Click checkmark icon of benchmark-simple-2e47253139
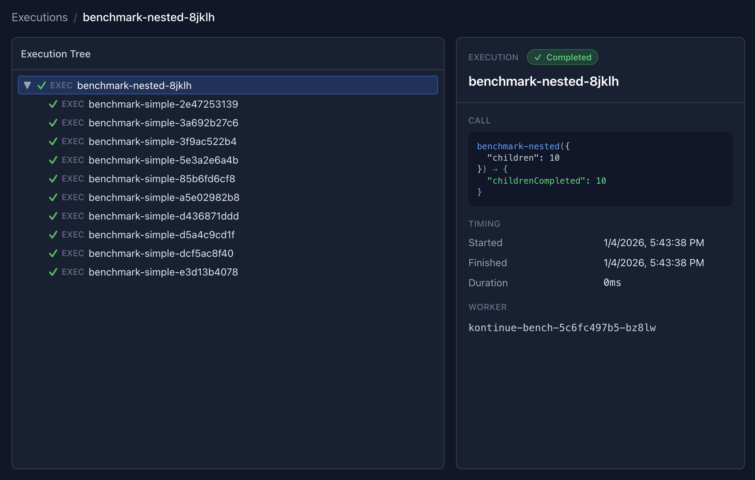The height and width of the screenshot is (480, 755). [53, 104]
